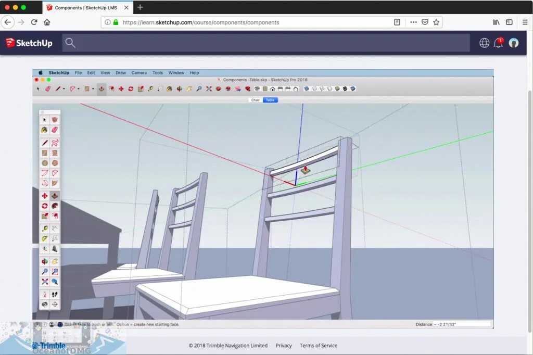Viewport: 533px width, 355px height.
Task: Switch to the Chair scene tab
Action: (255, 100)
